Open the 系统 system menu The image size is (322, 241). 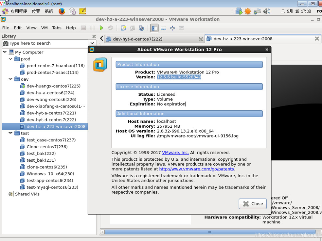point(49,11)
